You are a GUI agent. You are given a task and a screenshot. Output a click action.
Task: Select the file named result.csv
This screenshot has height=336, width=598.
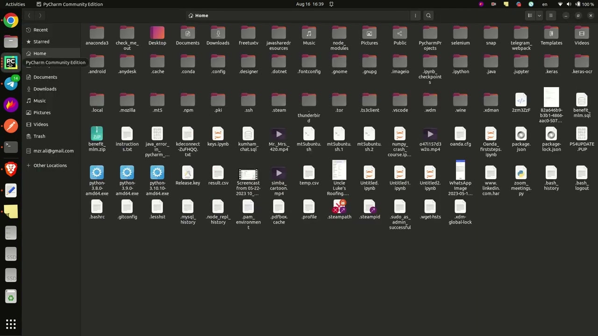tap(218, 176)
